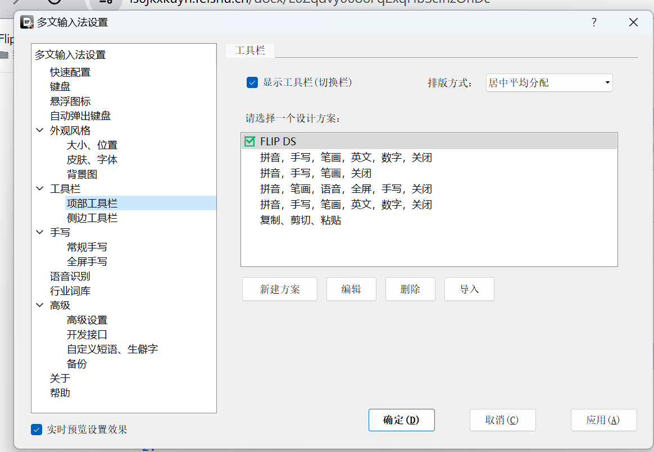The image size is (654, 452).
Task: Select the FLIP DS scheme row
Action: coord(429,141)
